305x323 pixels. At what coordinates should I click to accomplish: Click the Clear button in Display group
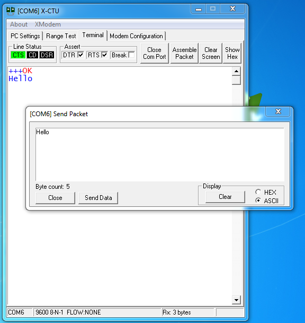click(225, 197)
